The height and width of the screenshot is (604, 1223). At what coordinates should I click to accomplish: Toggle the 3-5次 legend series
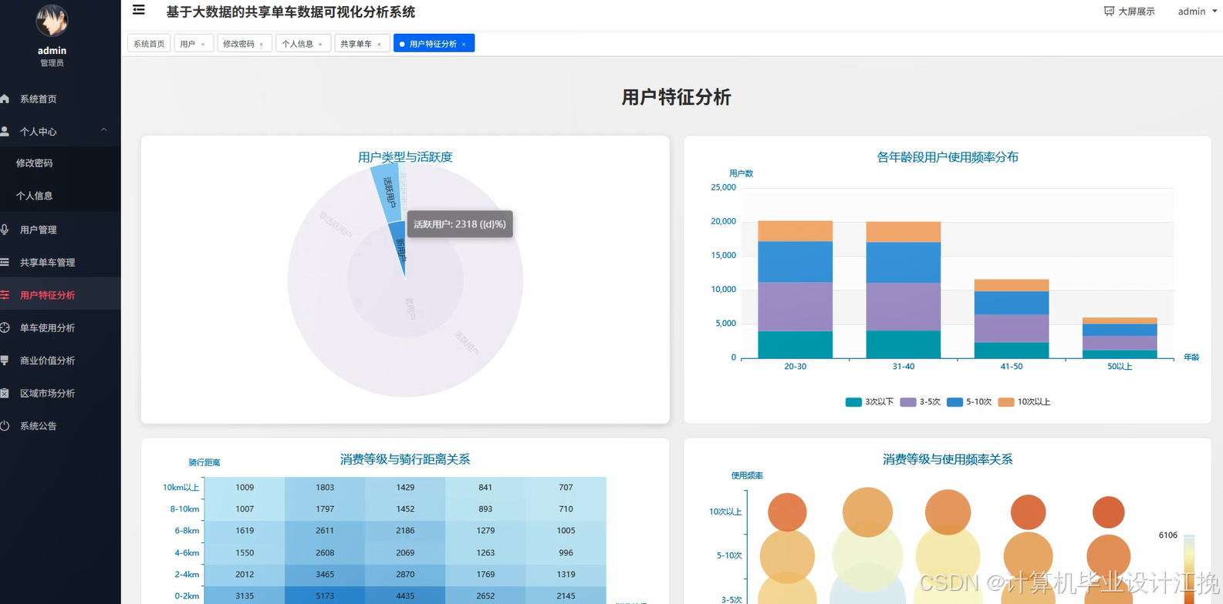pos(921,402)
